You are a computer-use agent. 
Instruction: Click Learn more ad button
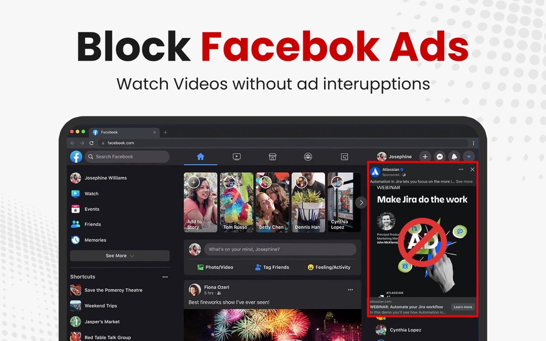tap(463, 307)
